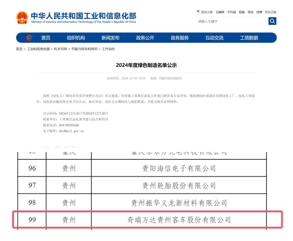Click 贵州 cell in row 97

tap(69, 186)
